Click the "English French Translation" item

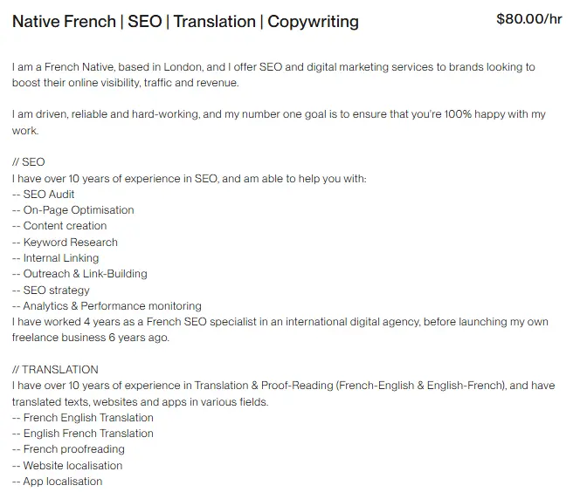tap(87, 433)
